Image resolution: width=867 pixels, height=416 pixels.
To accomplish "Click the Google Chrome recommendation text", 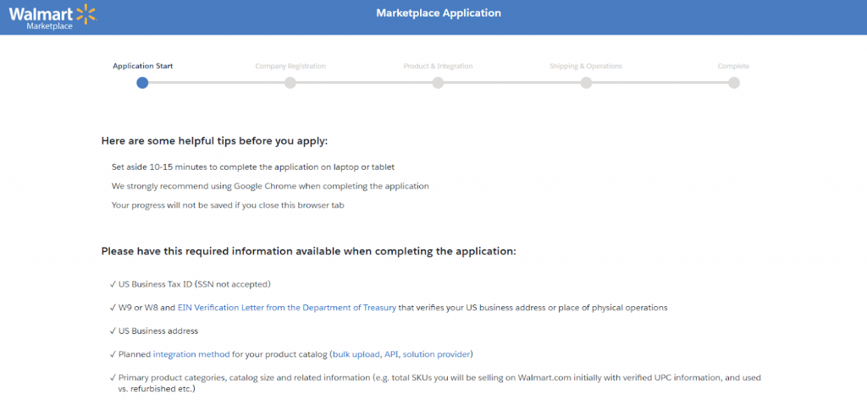I will pyautogui.click(x=270, y=186).
